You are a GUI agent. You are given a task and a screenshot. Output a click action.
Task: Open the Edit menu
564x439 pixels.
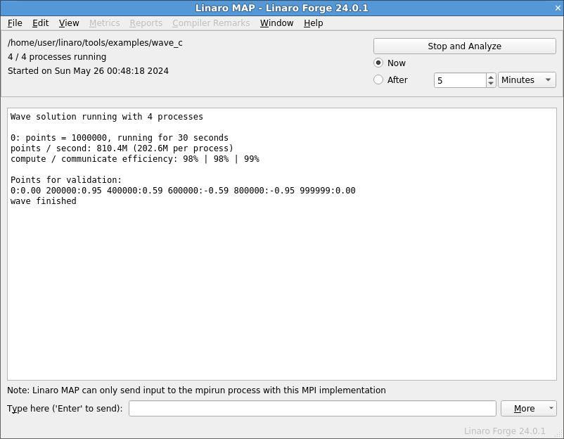tap(40, 23)
